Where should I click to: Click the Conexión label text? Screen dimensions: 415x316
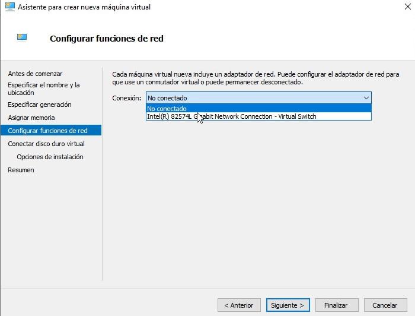tap(126, 98)
